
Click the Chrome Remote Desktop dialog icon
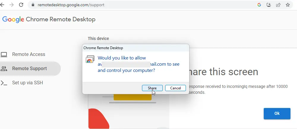click(90, 59)
